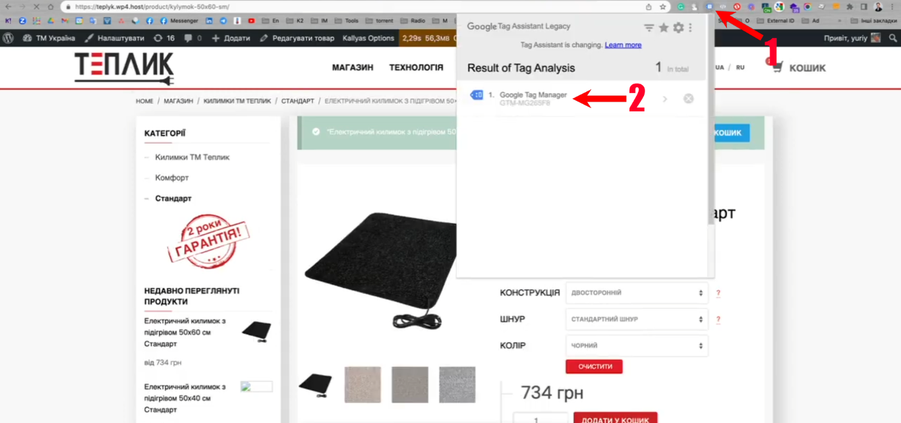
Task: Open Tag Assistant three-dot menu
Action: tap(690, 28)
